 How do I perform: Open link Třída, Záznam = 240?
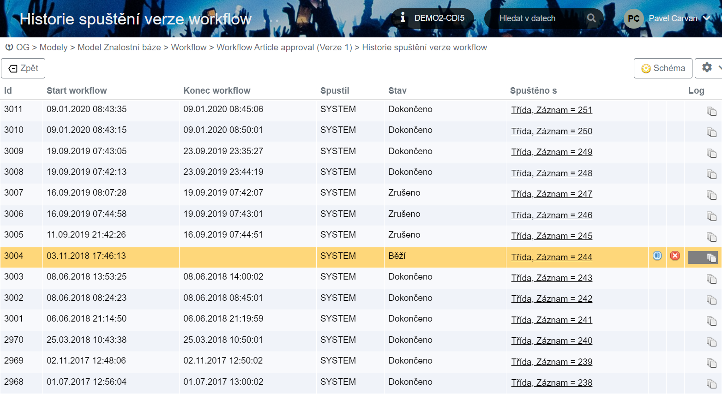tap(552, 340)
